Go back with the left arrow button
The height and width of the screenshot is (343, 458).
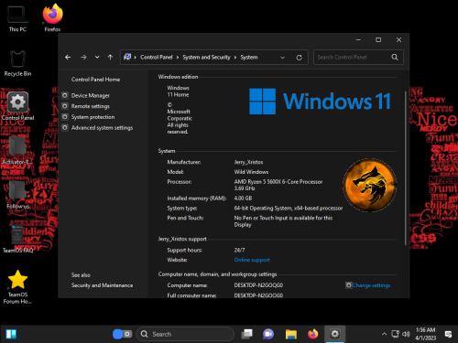pos(68,58)
